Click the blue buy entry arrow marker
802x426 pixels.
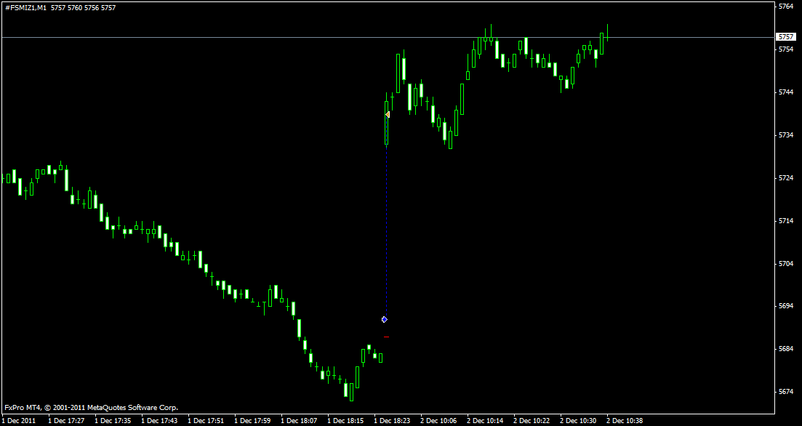385,320
